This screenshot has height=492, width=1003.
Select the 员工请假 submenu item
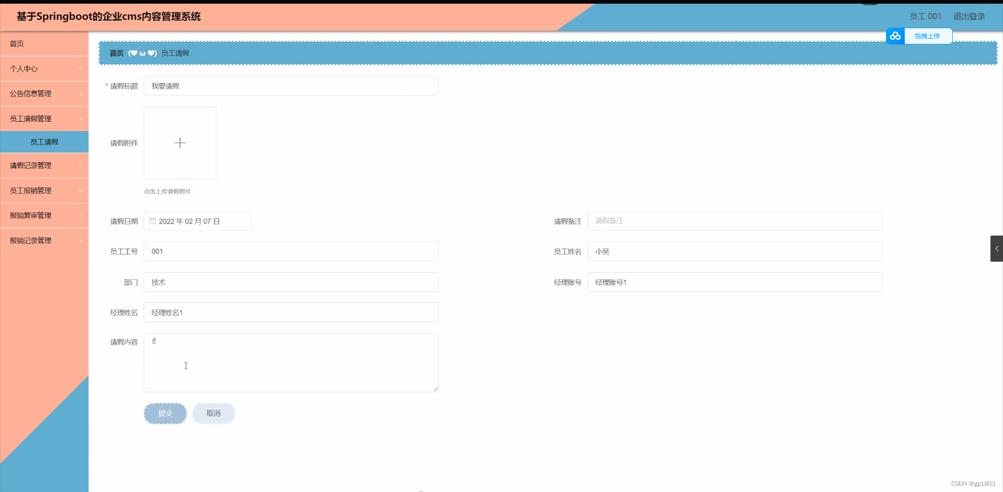[44, 142]
